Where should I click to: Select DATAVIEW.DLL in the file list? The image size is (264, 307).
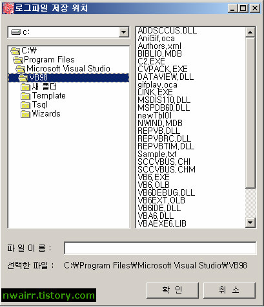point(166,77)
